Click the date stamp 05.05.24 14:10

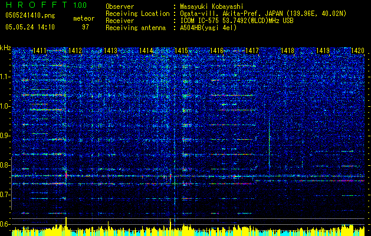[x=30, y=27]
